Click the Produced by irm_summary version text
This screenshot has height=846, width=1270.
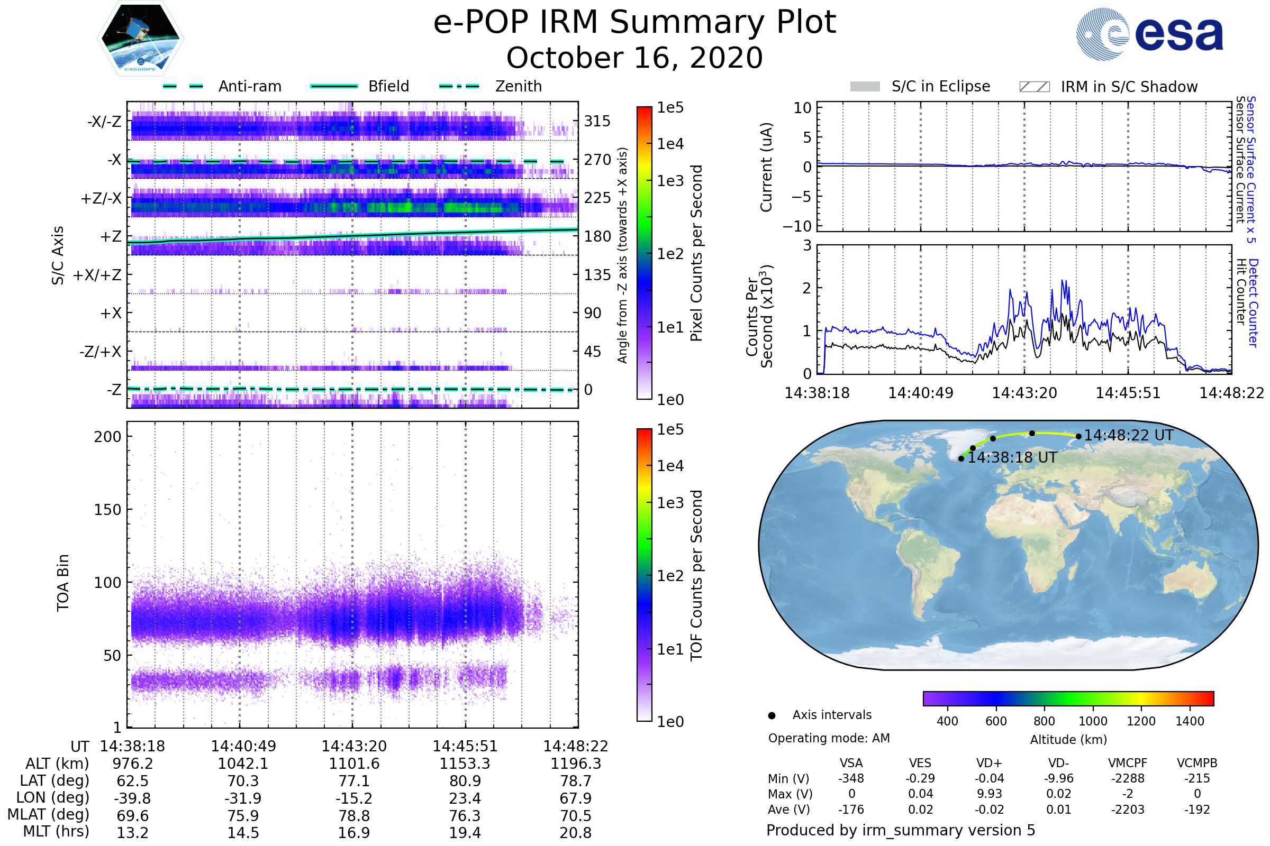click(901, 830)
